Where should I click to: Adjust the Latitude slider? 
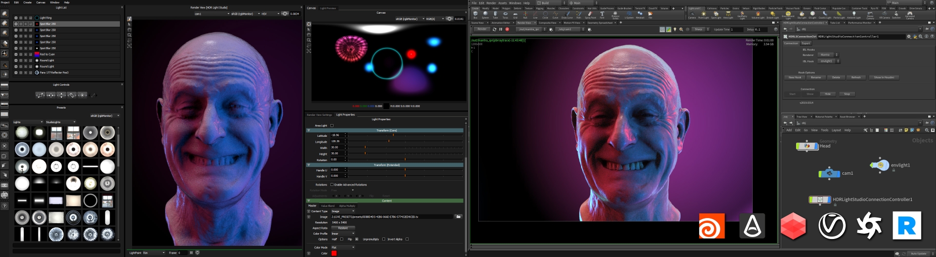405,135
